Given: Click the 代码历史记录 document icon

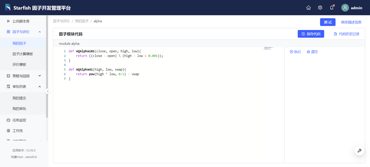Looking at the screenshot, I should coord(335,34).
